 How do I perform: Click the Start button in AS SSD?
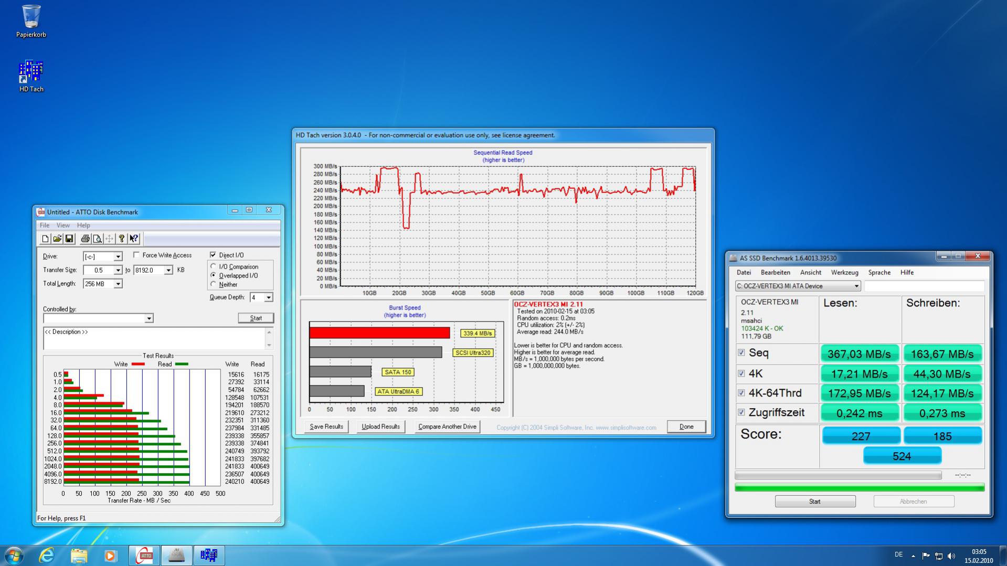click(815, 501)
